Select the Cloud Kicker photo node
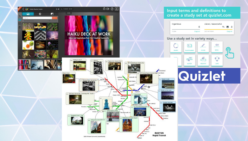 coord(139,99)
